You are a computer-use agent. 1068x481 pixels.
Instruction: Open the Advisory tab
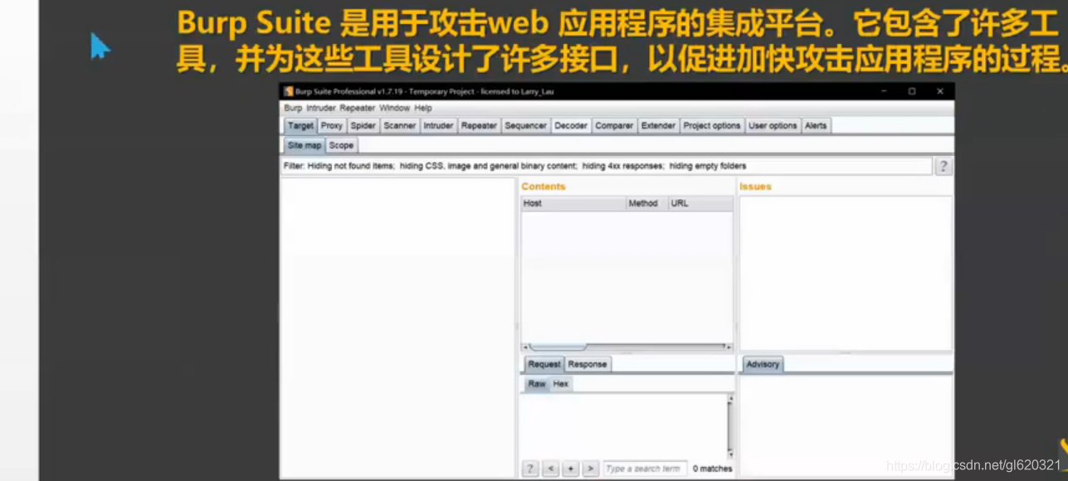(x=763, y=364)
